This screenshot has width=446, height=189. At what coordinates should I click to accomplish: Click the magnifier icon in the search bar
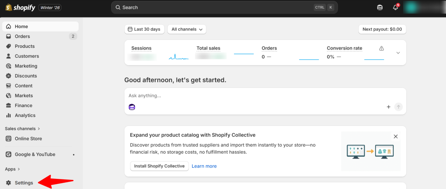[118, 8]
